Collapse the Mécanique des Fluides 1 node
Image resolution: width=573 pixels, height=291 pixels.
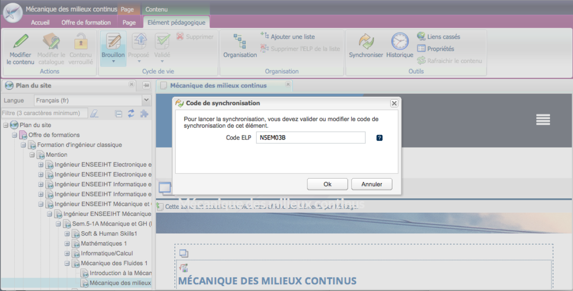(x=67, y=263)
